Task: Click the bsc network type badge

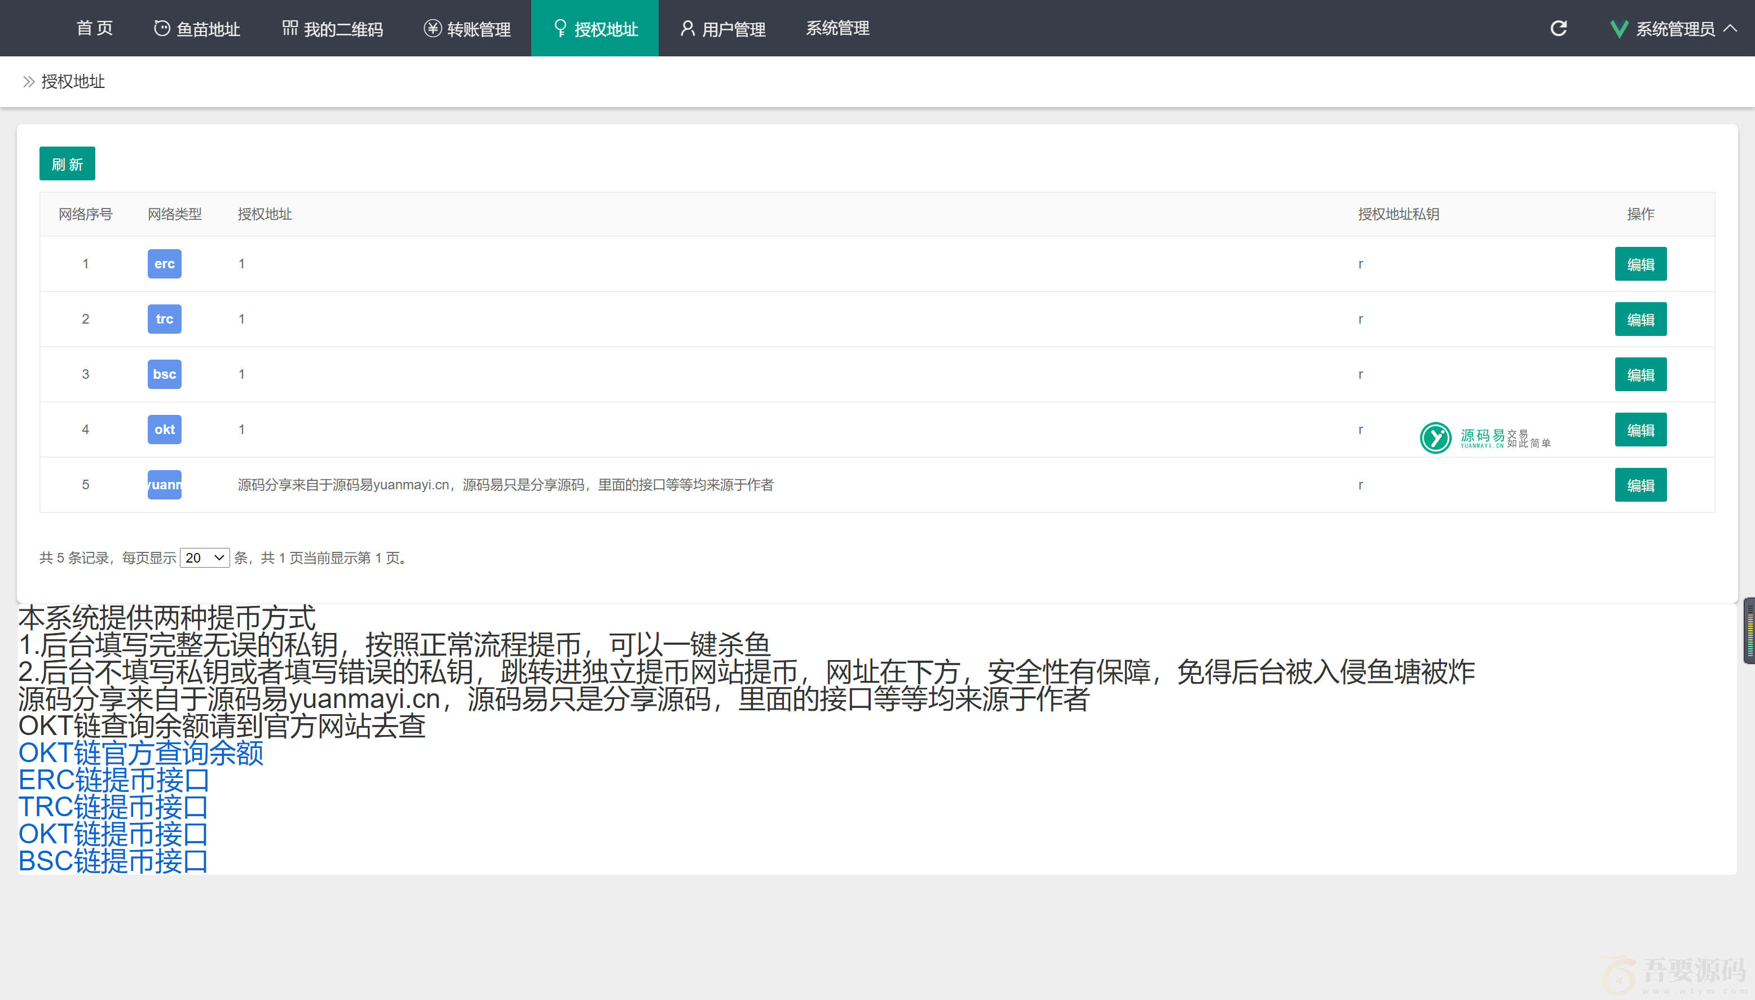Action: pos(165,374)
